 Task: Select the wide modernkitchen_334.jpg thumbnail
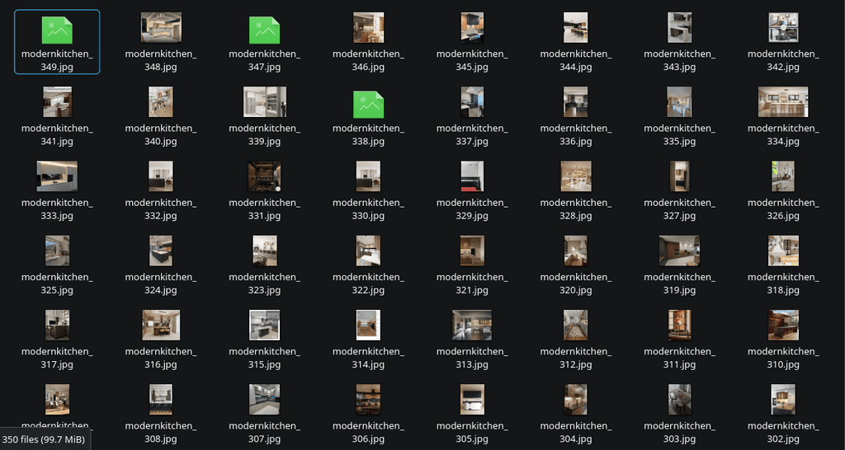(783, 101)
